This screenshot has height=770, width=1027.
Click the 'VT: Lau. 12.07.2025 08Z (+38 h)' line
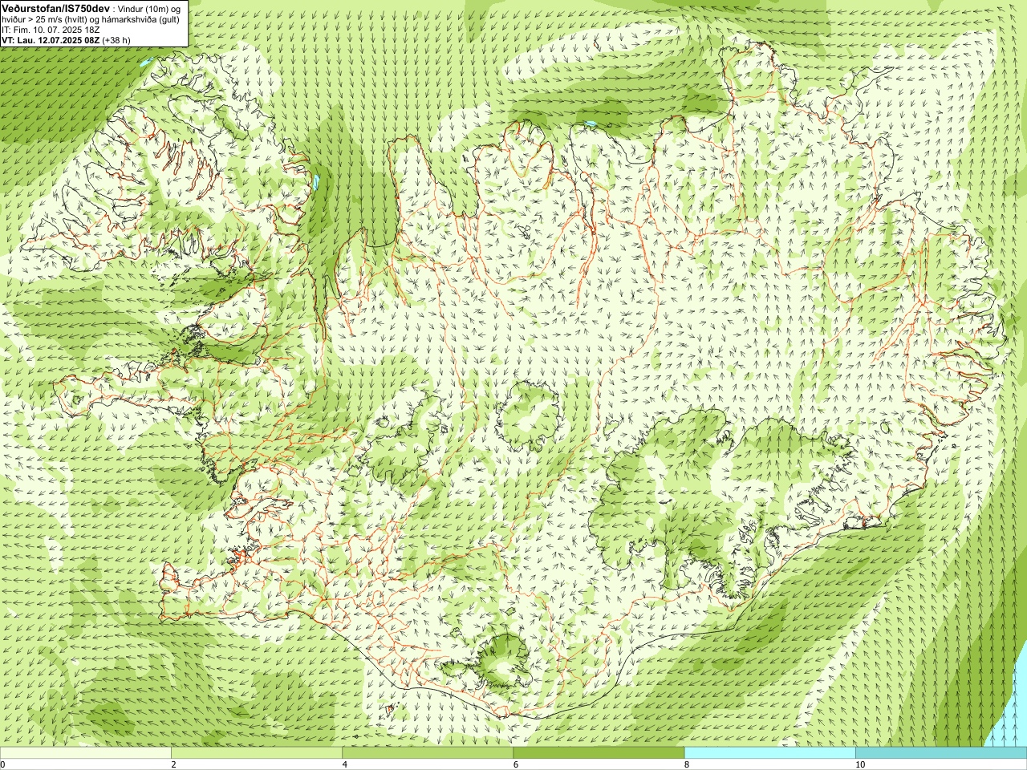click(x=66, y=39)
